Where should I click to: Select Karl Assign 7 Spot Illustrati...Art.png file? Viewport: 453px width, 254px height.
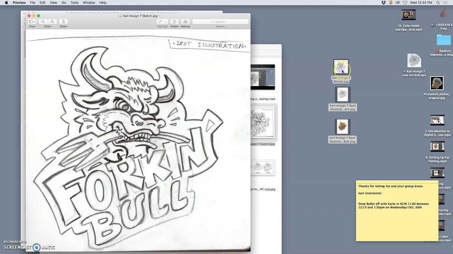pyautogui.click(x=343, y=99)
